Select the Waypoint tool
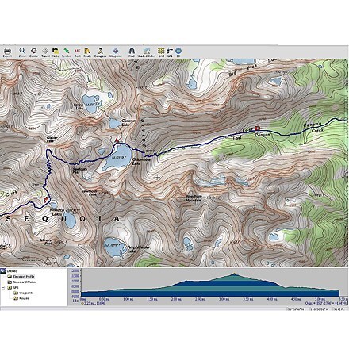The width and height of the screenshot is (349, 349). [116, 52]
